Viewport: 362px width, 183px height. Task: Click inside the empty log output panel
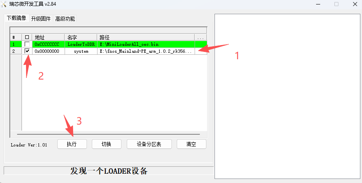(287, 96)
